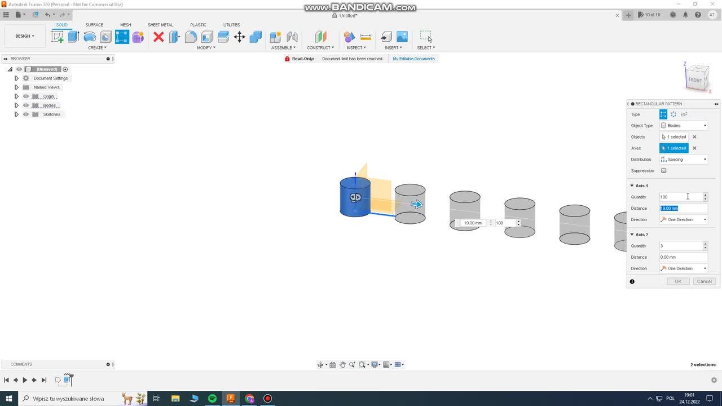Open the Spotify taskbar icon

[x=212, y=399]
